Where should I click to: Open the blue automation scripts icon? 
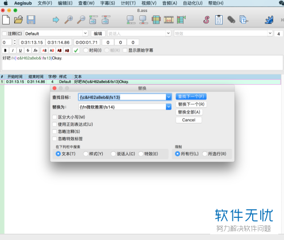point(269,20)
